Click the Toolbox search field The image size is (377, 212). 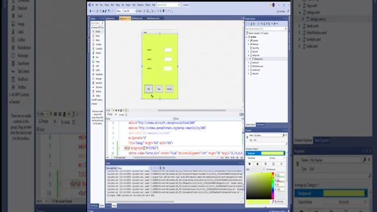[97, 23]
